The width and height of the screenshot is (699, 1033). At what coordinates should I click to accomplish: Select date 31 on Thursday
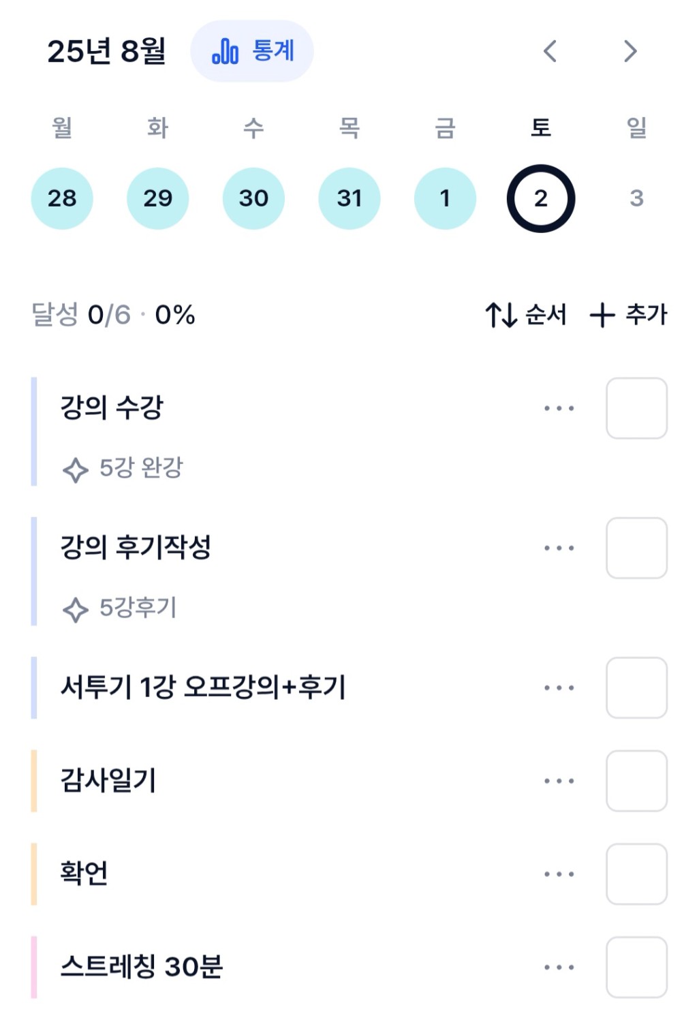[x=349, y=198]
